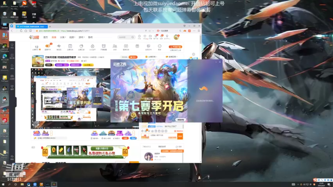The height and width of the screenshot is (187, 333).
Task: Click the taskbar search magnifier
Action: coord(9,185)
